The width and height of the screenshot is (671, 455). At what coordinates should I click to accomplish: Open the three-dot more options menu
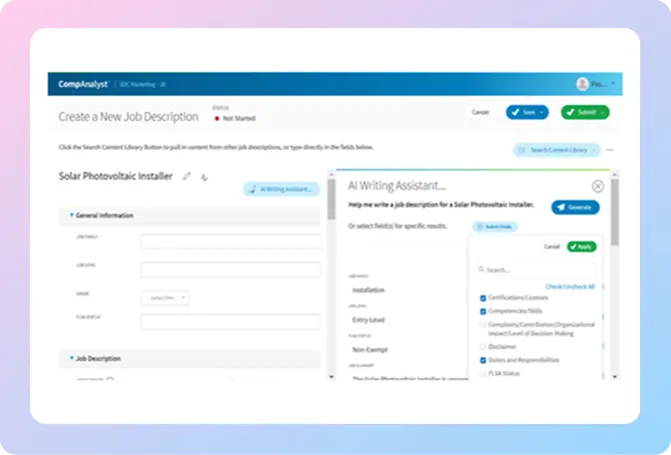point(610,150)
